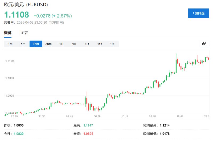Click the 昨收 value 1.0830
The height and width of the screenshot is (142, 213).
[19, 126]
